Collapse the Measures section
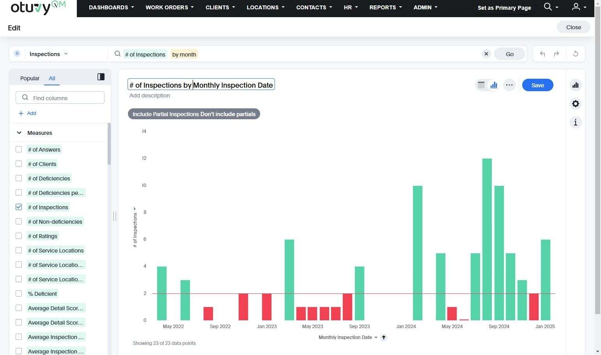The height and width of the screenshot is (355, 601). (x=19, y=133)
